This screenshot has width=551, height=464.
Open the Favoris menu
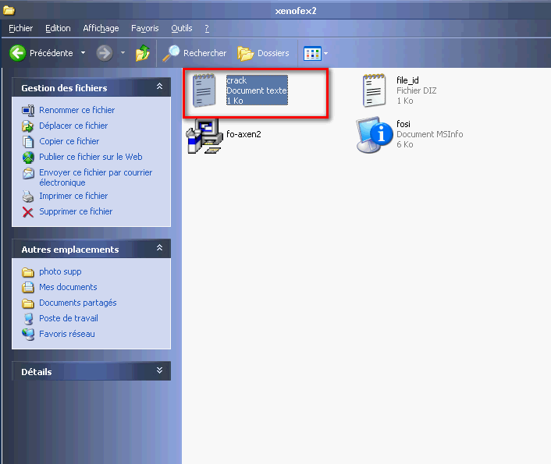[145, 28]
